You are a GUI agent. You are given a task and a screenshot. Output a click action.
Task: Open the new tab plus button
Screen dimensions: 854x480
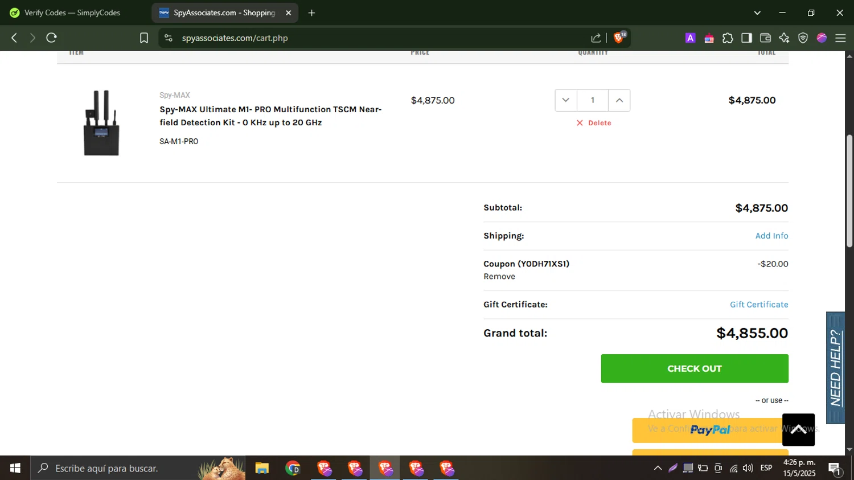[311, 13]
